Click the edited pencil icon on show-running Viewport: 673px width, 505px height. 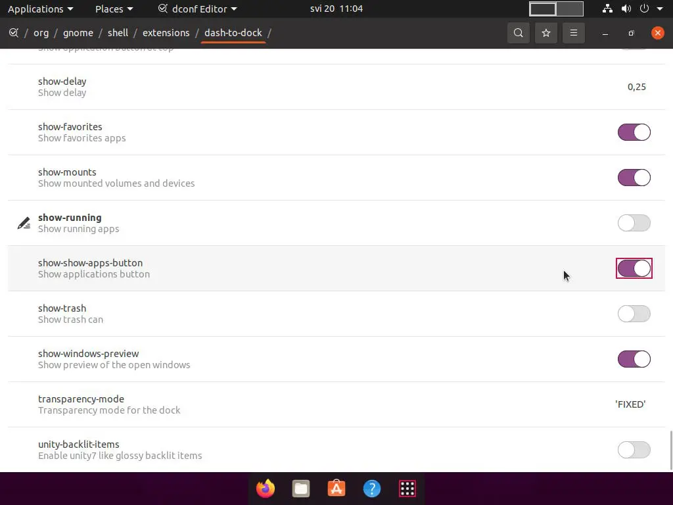pos(24,223)
